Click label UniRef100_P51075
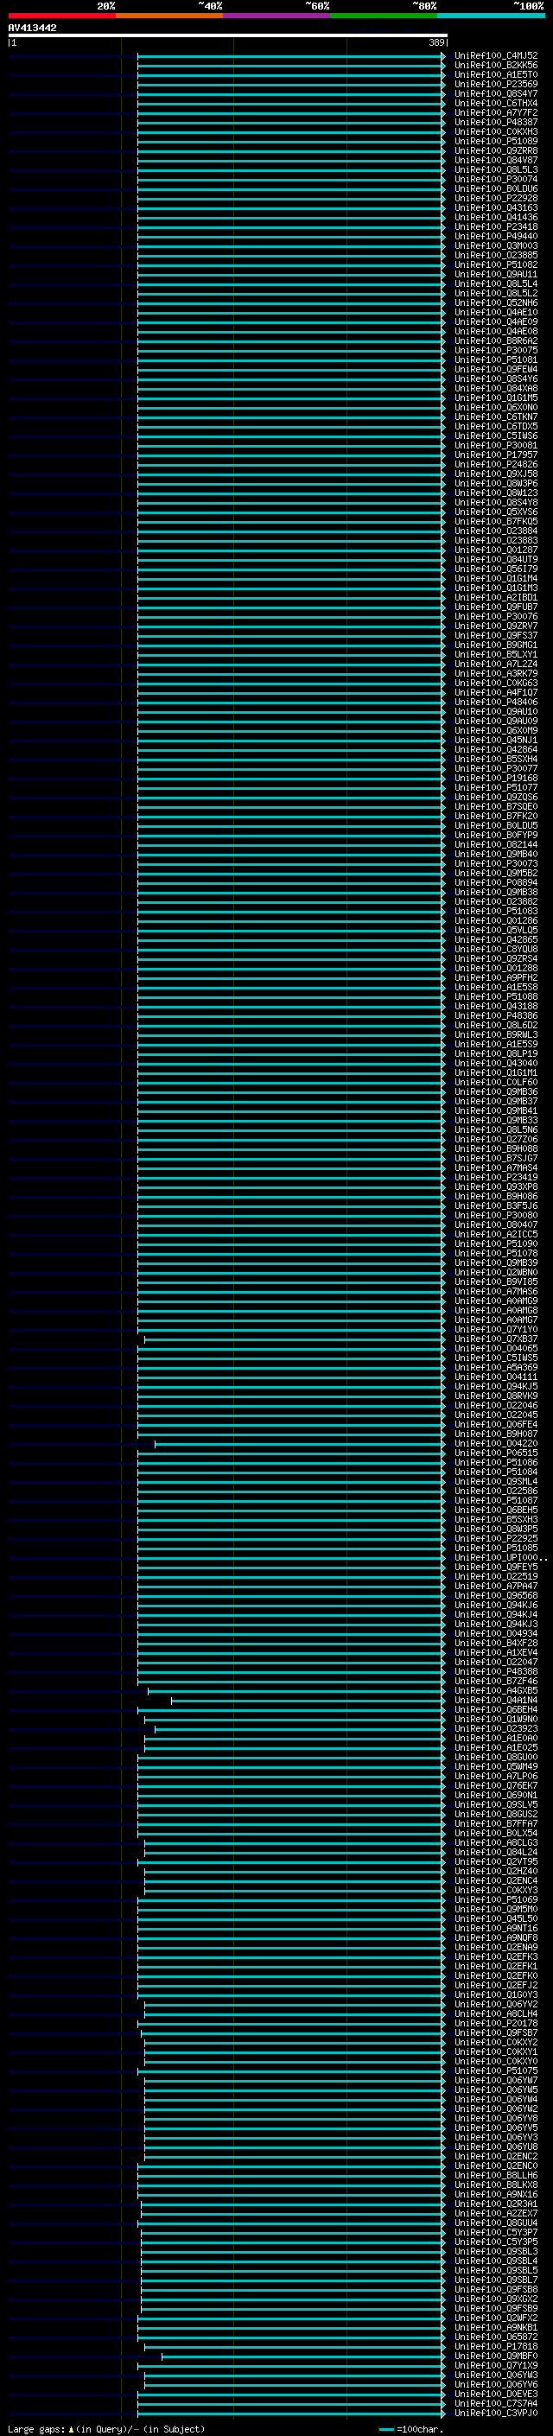Image resolution: width=553 pixels, height=2436 pixels. pyautogui.click(x=495, y=2070)
